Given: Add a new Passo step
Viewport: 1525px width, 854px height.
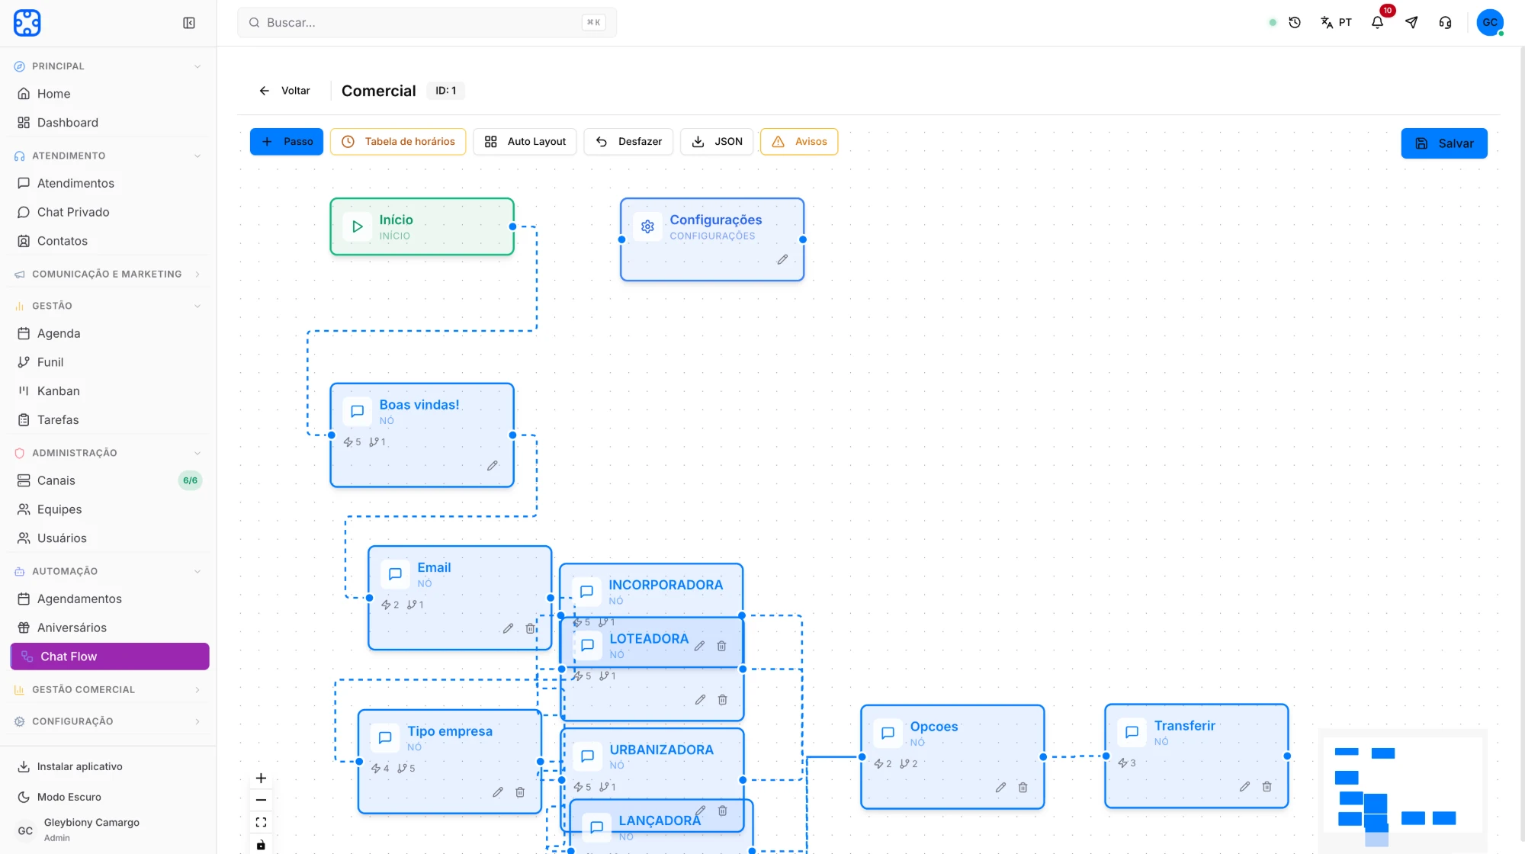Looking at the screenshot, I should [287, 142].
